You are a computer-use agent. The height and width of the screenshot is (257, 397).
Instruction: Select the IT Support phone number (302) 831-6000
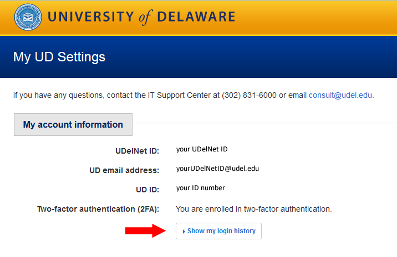click(x=249, y=95)
